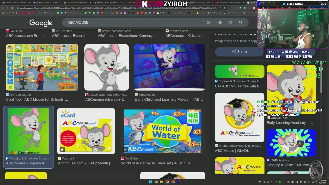Open the Identifyy bookmark
This screenshot has width=329, height=185.
coord(110,13)
